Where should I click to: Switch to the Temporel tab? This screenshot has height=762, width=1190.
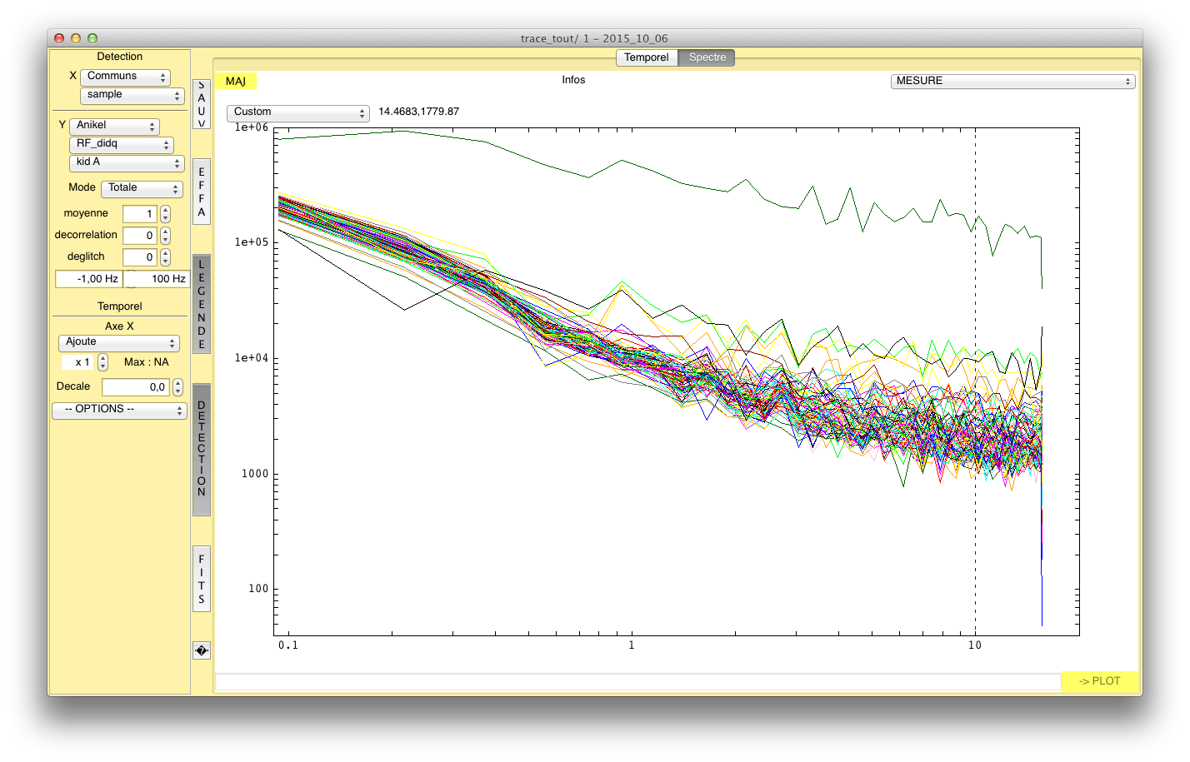click(x=647, y=57)
